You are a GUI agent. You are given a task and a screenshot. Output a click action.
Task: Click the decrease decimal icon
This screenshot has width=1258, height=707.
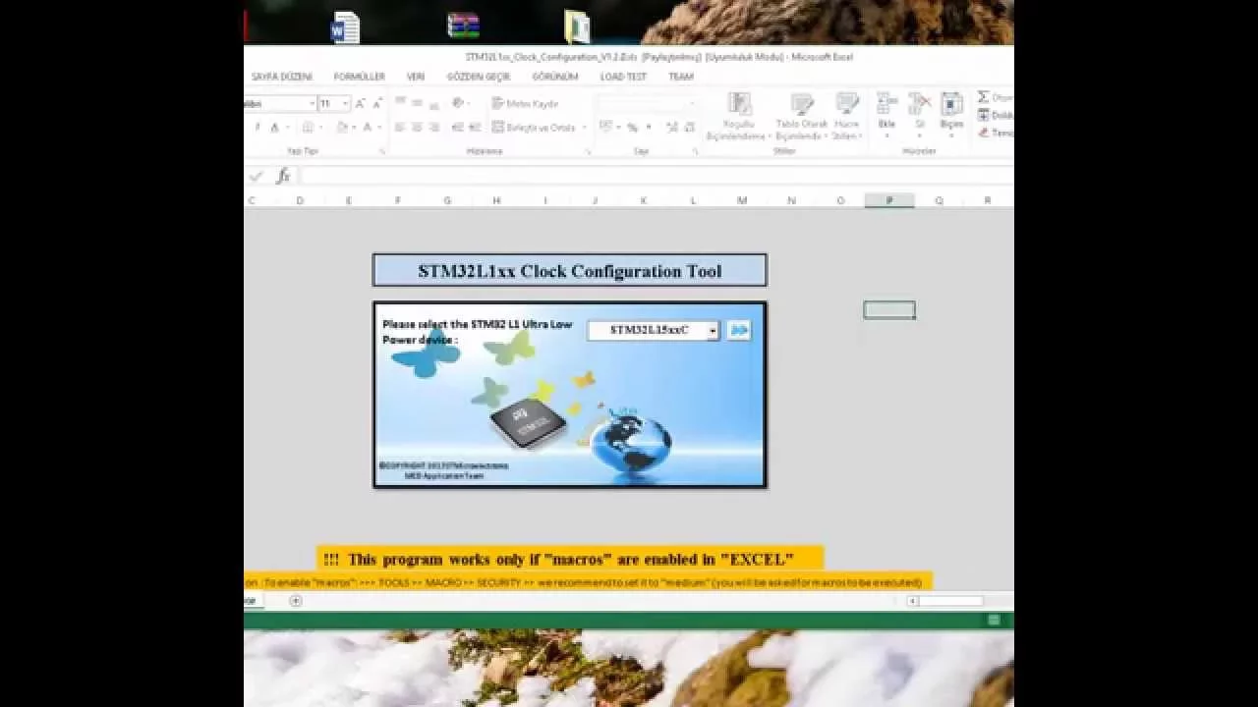click(x=689, y=128)
